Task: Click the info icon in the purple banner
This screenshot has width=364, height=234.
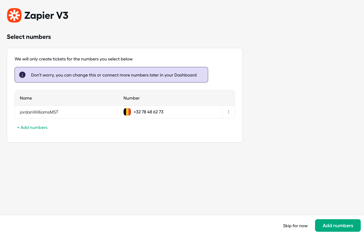Action: (22, 75)
